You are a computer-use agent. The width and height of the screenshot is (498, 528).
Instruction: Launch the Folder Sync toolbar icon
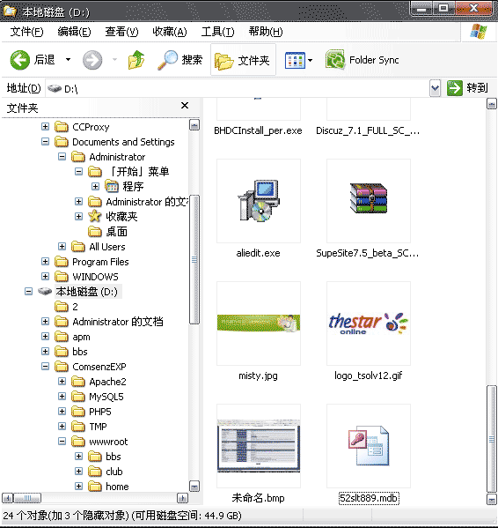coord(335,60)
